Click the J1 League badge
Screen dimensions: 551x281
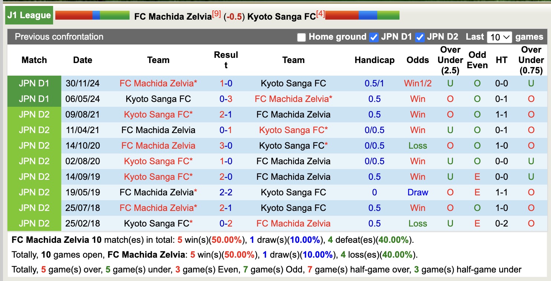pyautogui.click(x=28, y=15)
